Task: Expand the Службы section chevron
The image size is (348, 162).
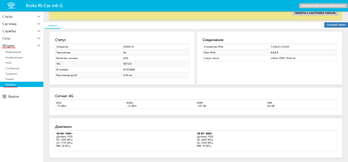Action: click(x=39, y=31)
